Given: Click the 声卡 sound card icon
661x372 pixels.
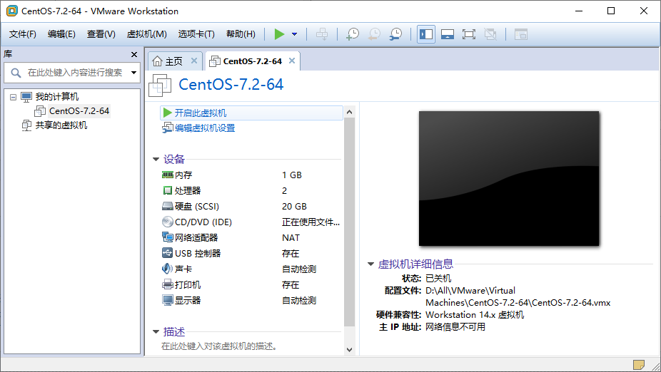Looking at the screenshot, I should [167, 269].
